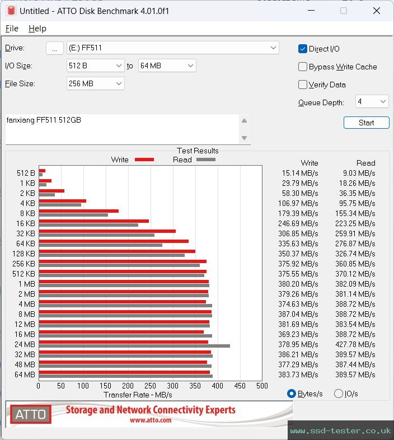
Task: Click the read value 427.78 MB/s
Action: 355,344
